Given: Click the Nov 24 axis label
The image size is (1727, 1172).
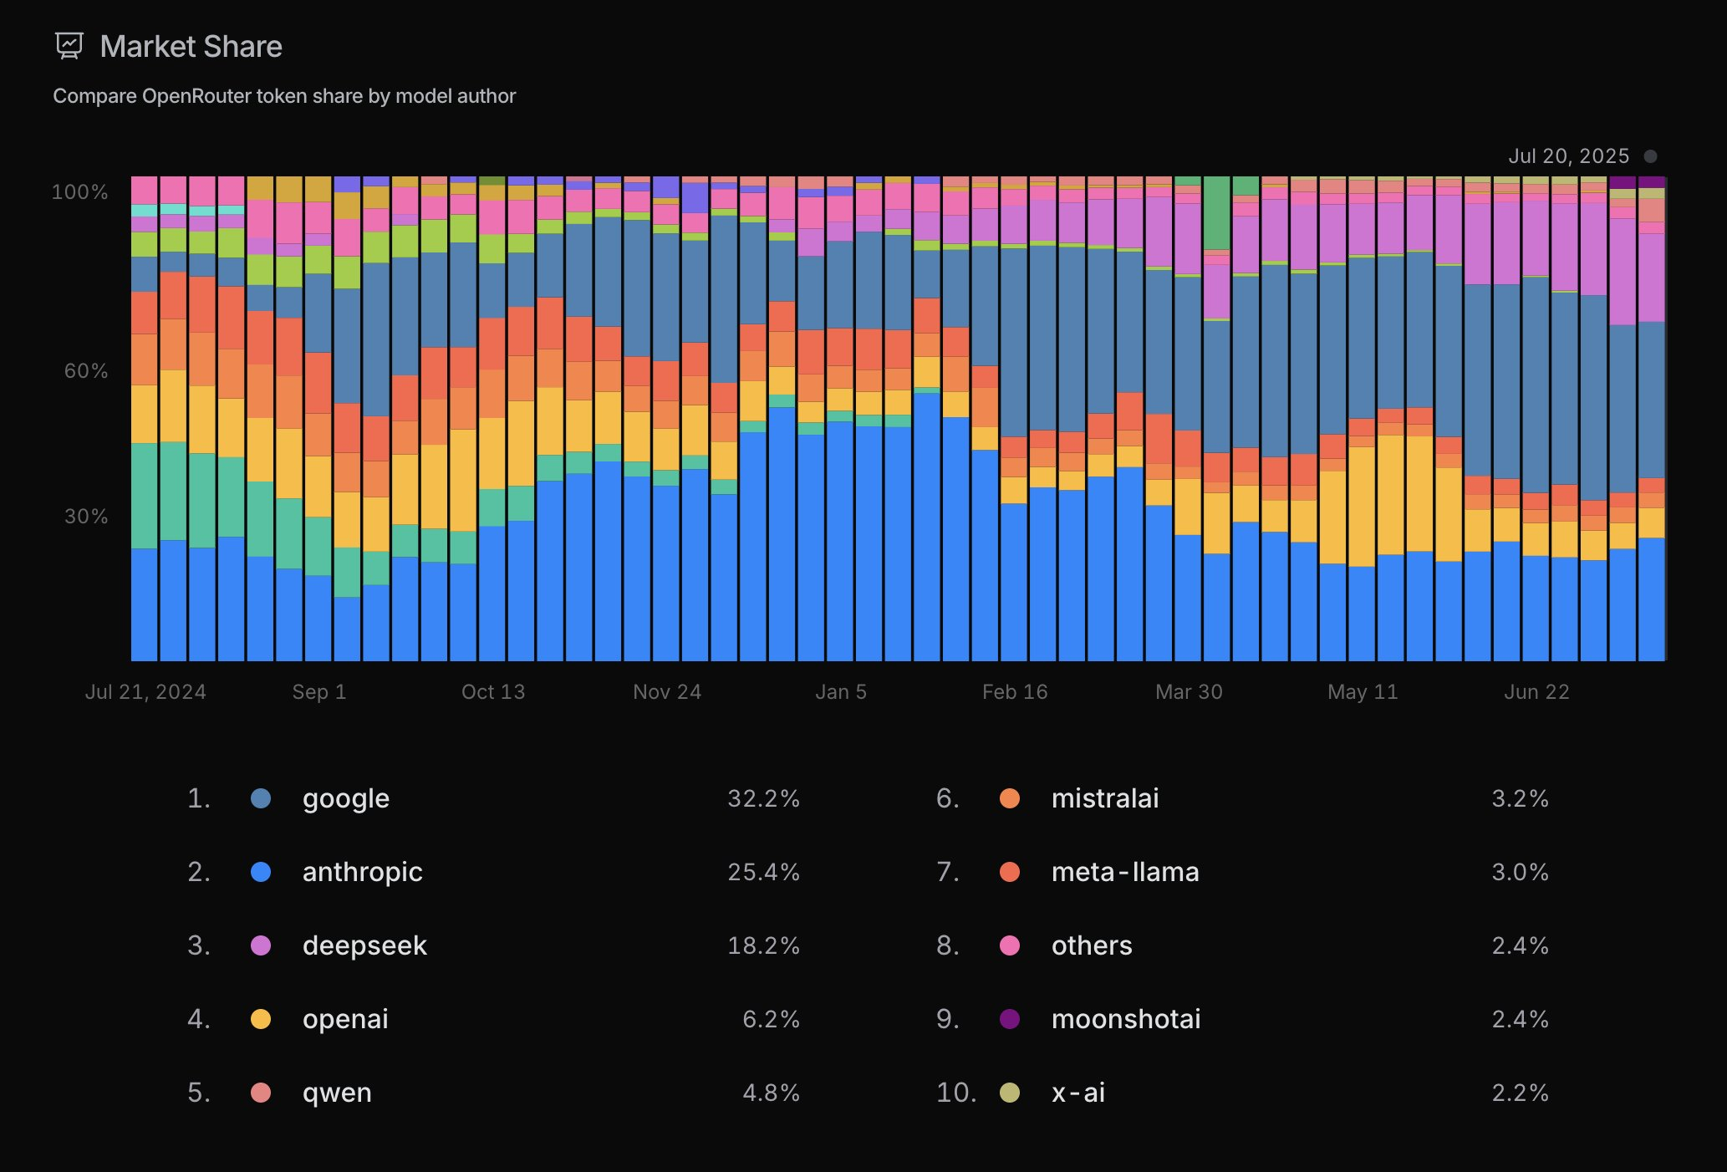Looking at the screenshot, I should point(667,692).
